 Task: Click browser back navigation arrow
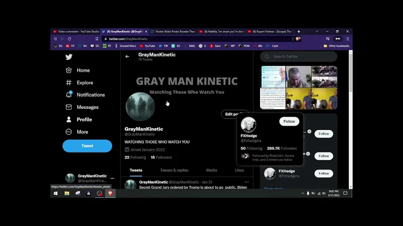click(x=55, y=39)
